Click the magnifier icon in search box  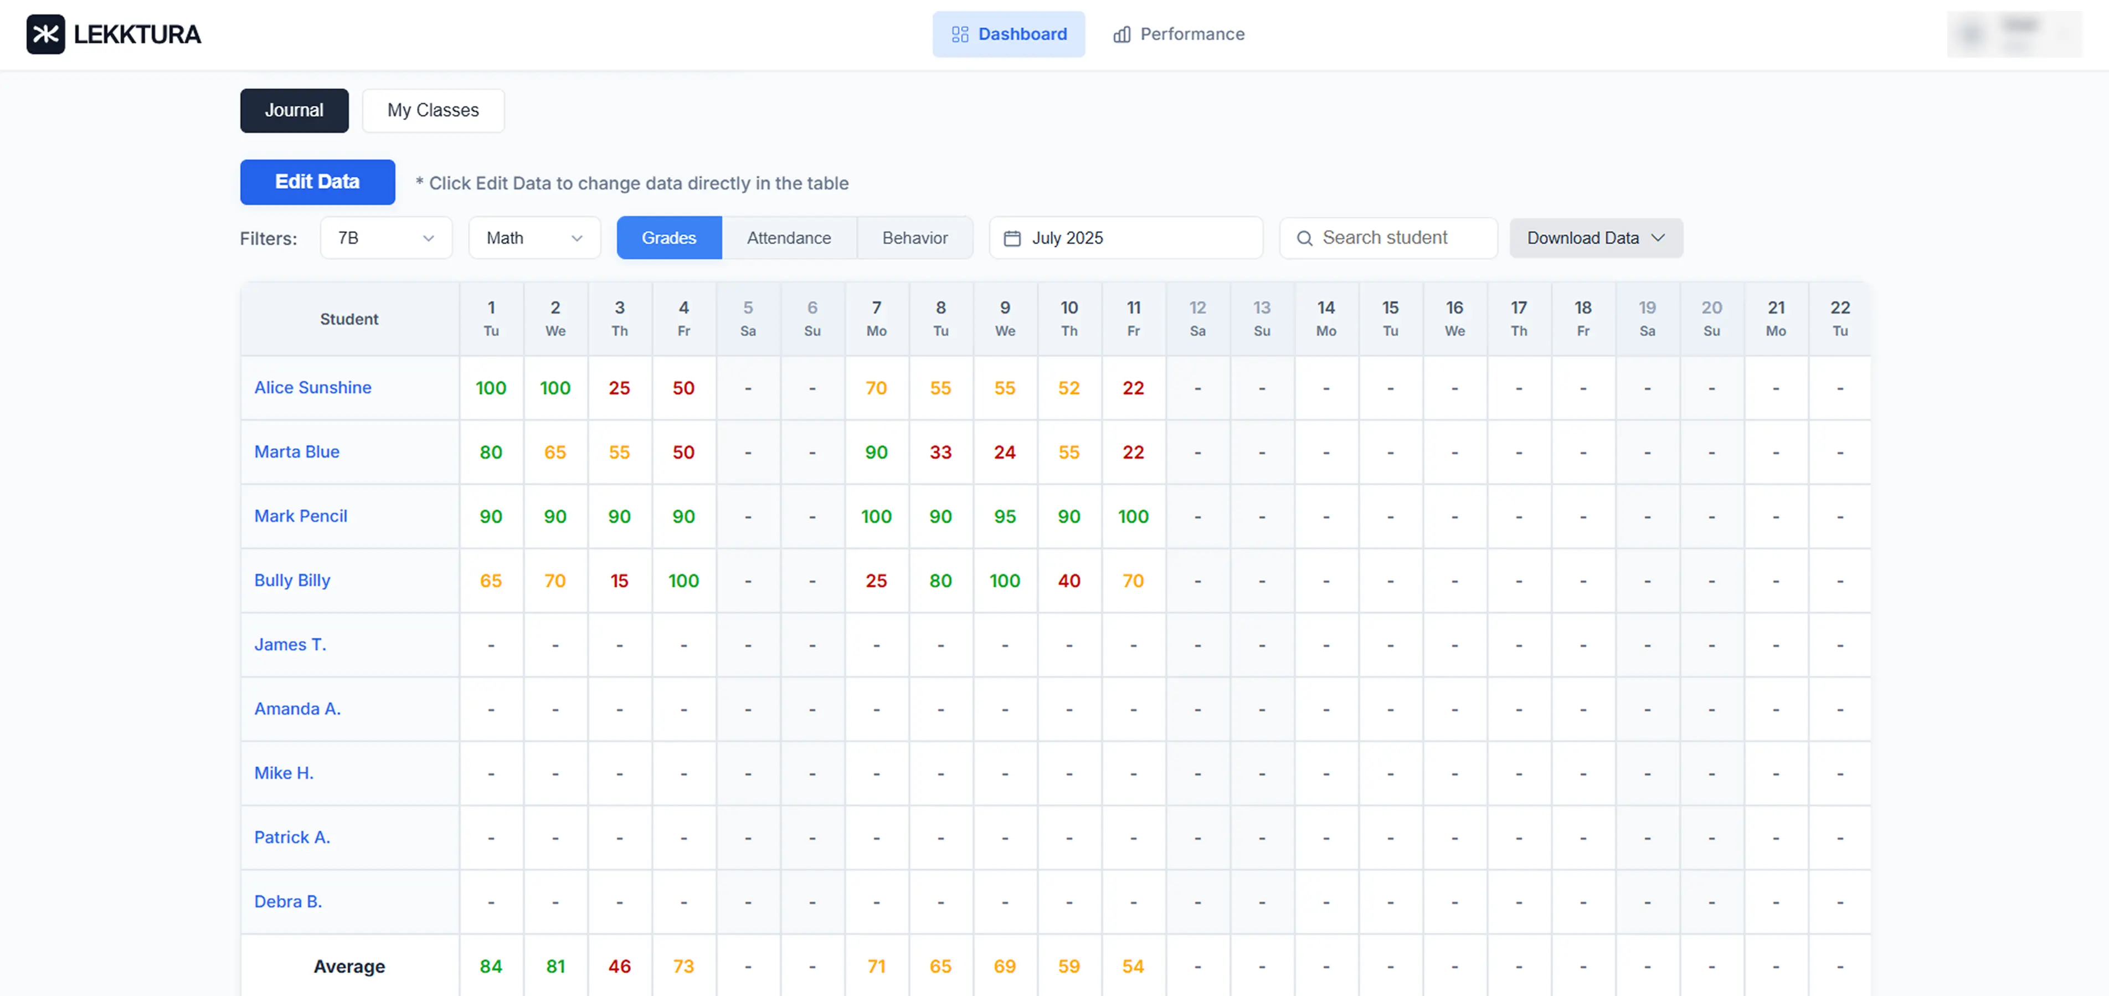coord(1304,238)
